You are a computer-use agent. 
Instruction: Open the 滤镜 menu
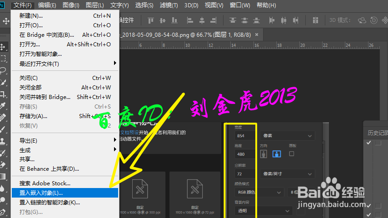pos(169,5)
